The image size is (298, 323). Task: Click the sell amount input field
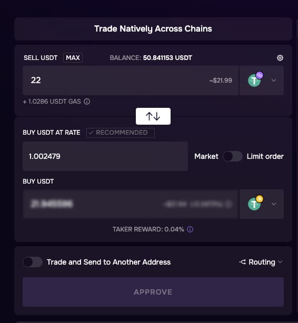131,80
